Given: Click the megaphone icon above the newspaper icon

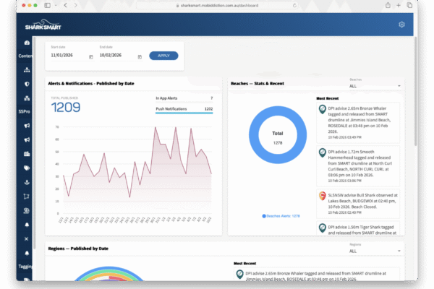Looking at the screenshot, I should [27, 139].
